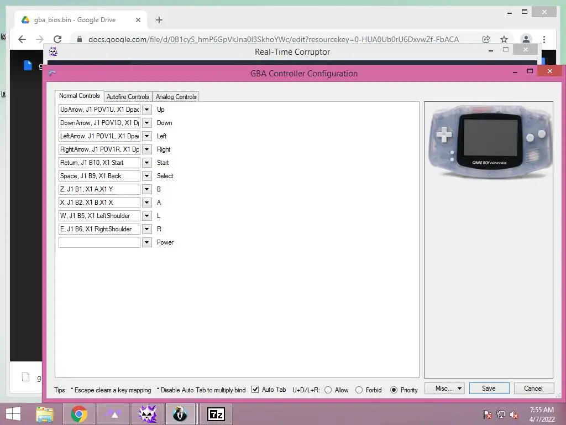Screen dimensions: 566x425
Task: Open Real-Time Corruptor from the taskbar
Action: (x=148, y=414)
